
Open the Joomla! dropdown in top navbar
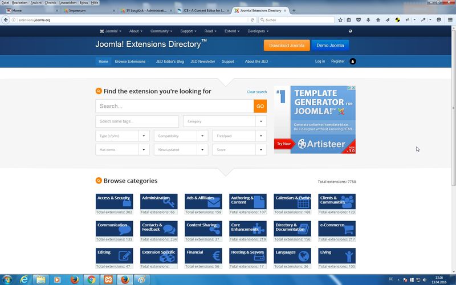click(111, 31)
